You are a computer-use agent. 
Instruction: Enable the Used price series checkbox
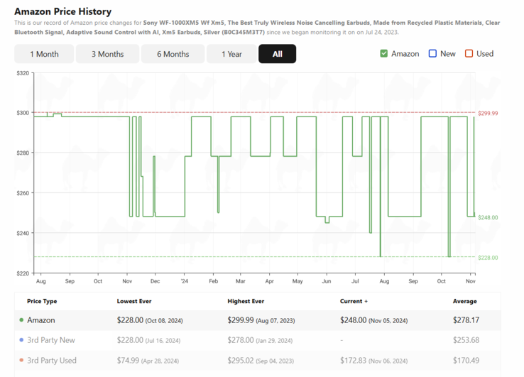(x=469, y=54)
